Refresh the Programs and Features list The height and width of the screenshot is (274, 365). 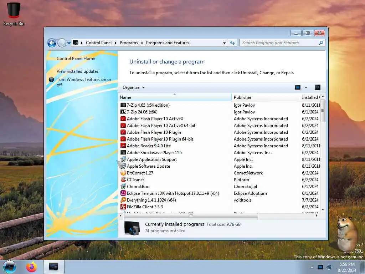coord(232,43)
